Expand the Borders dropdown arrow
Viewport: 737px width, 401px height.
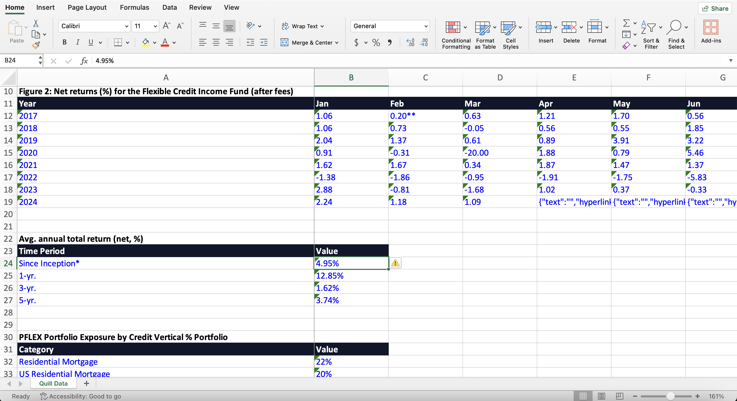point(128,43)
